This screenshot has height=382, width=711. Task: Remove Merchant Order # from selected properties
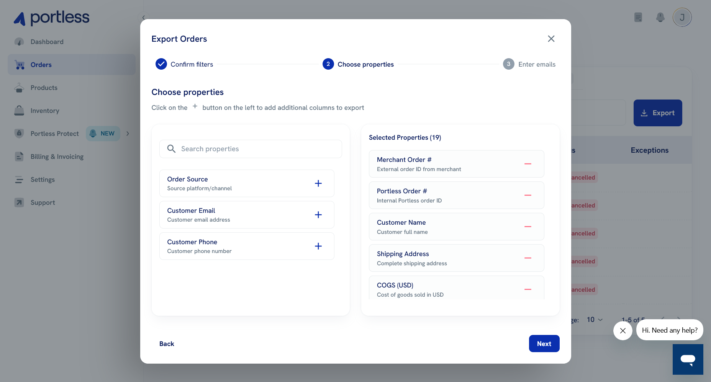coord(528,164)
